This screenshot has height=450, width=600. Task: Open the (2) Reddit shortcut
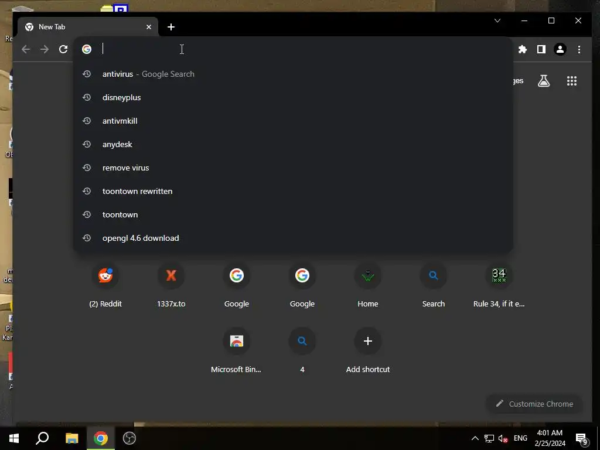point(105,285)
